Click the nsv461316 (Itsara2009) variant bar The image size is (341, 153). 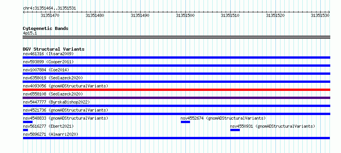[x=176, y=58]
